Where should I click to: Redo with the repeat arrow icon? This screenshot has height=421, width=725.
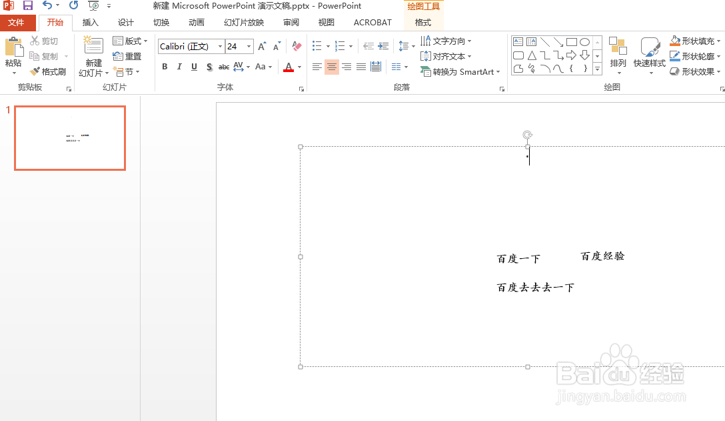click(73, 5)
